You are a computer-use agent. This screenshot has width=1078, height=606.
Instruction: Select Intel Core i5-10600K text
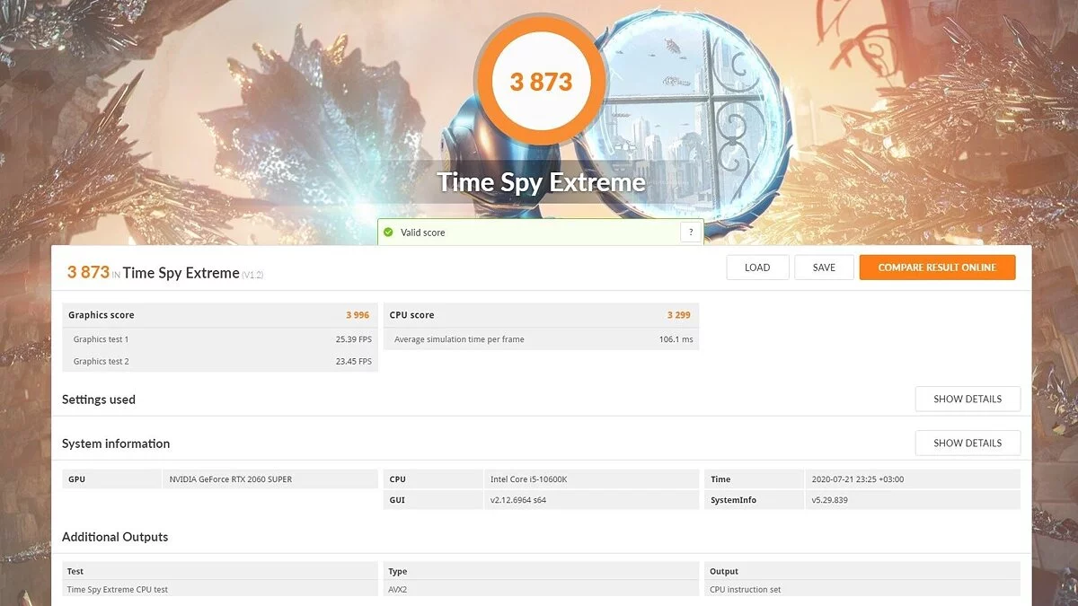coord(528,479)
